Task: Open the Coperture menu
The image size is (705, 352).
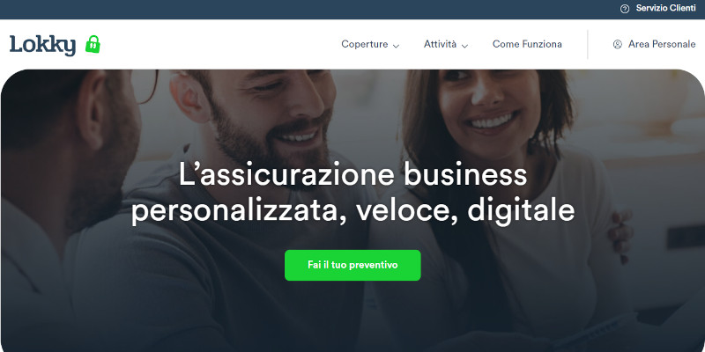Action: click(365, 44)
